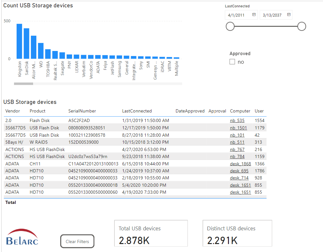Viewport: 323px width, 252px height.
Task: Click the chart horizontal scrollbar thumb
Action: [24, 84]
